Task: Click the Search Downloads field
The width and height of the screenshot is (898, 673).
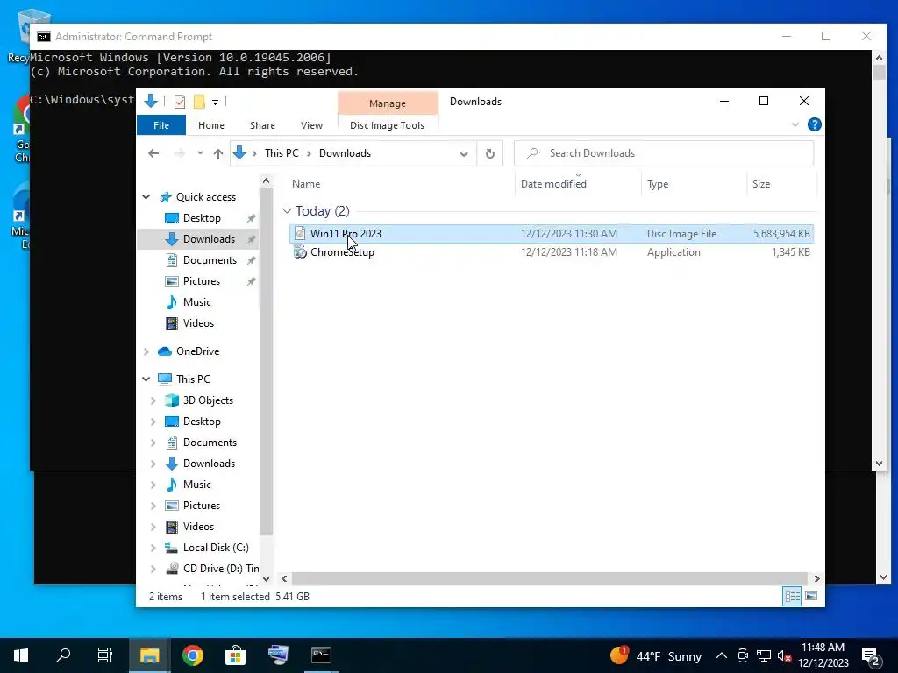Action: tap(664, 153)
